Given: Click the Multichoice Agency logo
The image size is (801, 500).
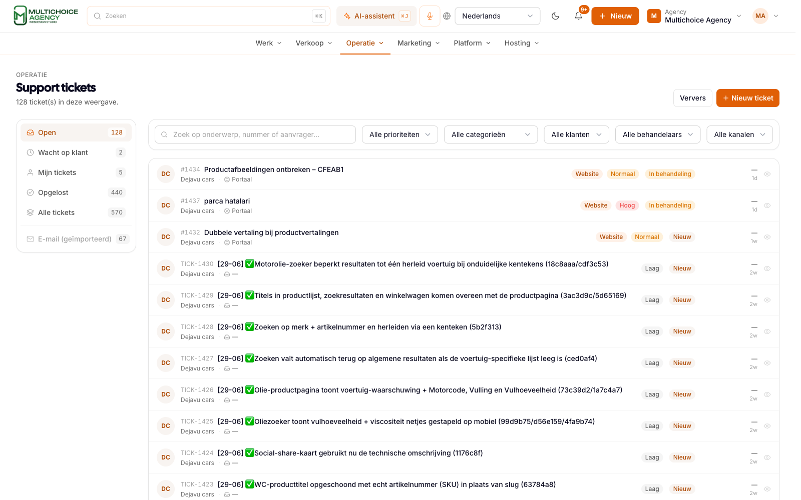Looking at the screenshot, I should click(46, 15).
